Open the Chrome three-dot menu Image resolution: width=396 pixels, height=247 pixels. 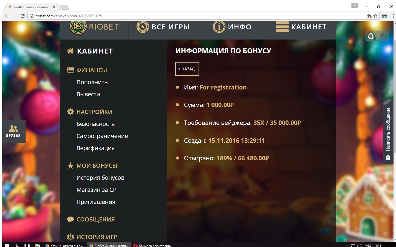393,16
